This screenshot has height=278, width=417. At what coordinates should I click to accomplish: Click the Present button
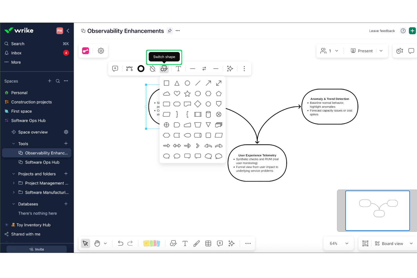click(x=362, y=51)
